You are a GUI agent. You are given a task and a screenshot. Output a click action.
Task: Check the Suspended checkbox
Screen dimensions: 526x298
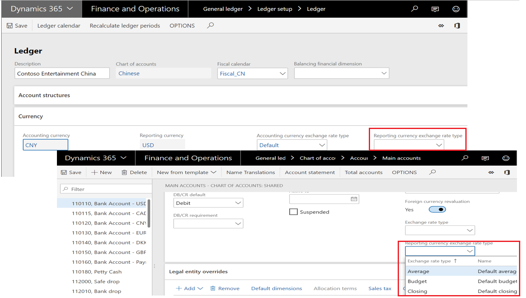click(293, 212)
